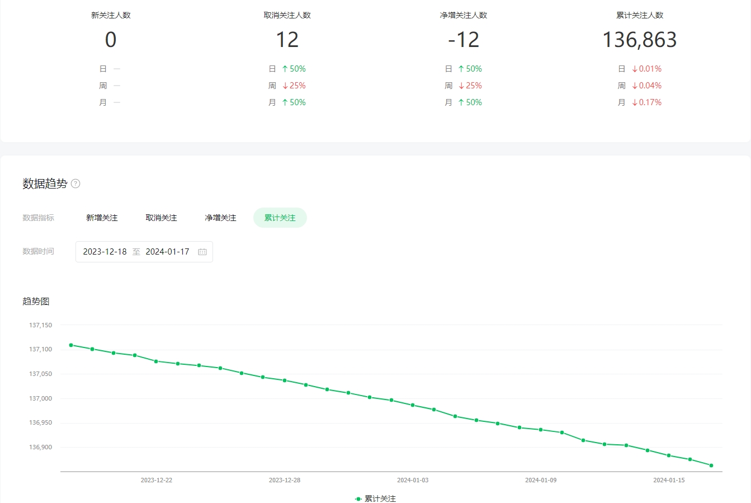751x503 pixels.
Task: Select the data point above 2023-12-22
Action: [x=156, y=361]
